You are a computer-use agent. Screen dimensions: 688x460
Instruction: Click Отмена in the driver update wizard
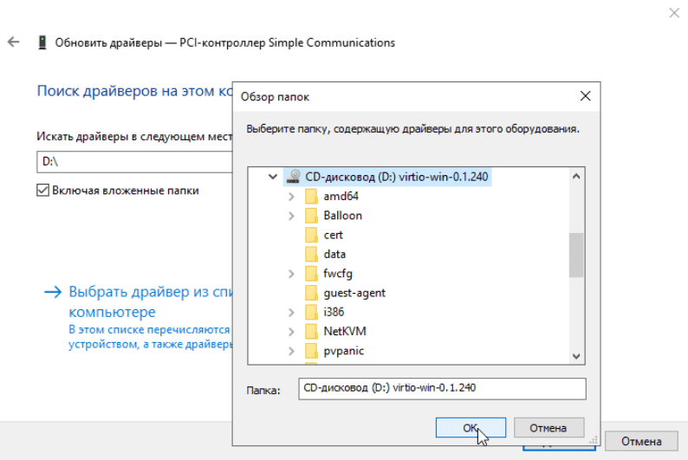click(641, 441)
